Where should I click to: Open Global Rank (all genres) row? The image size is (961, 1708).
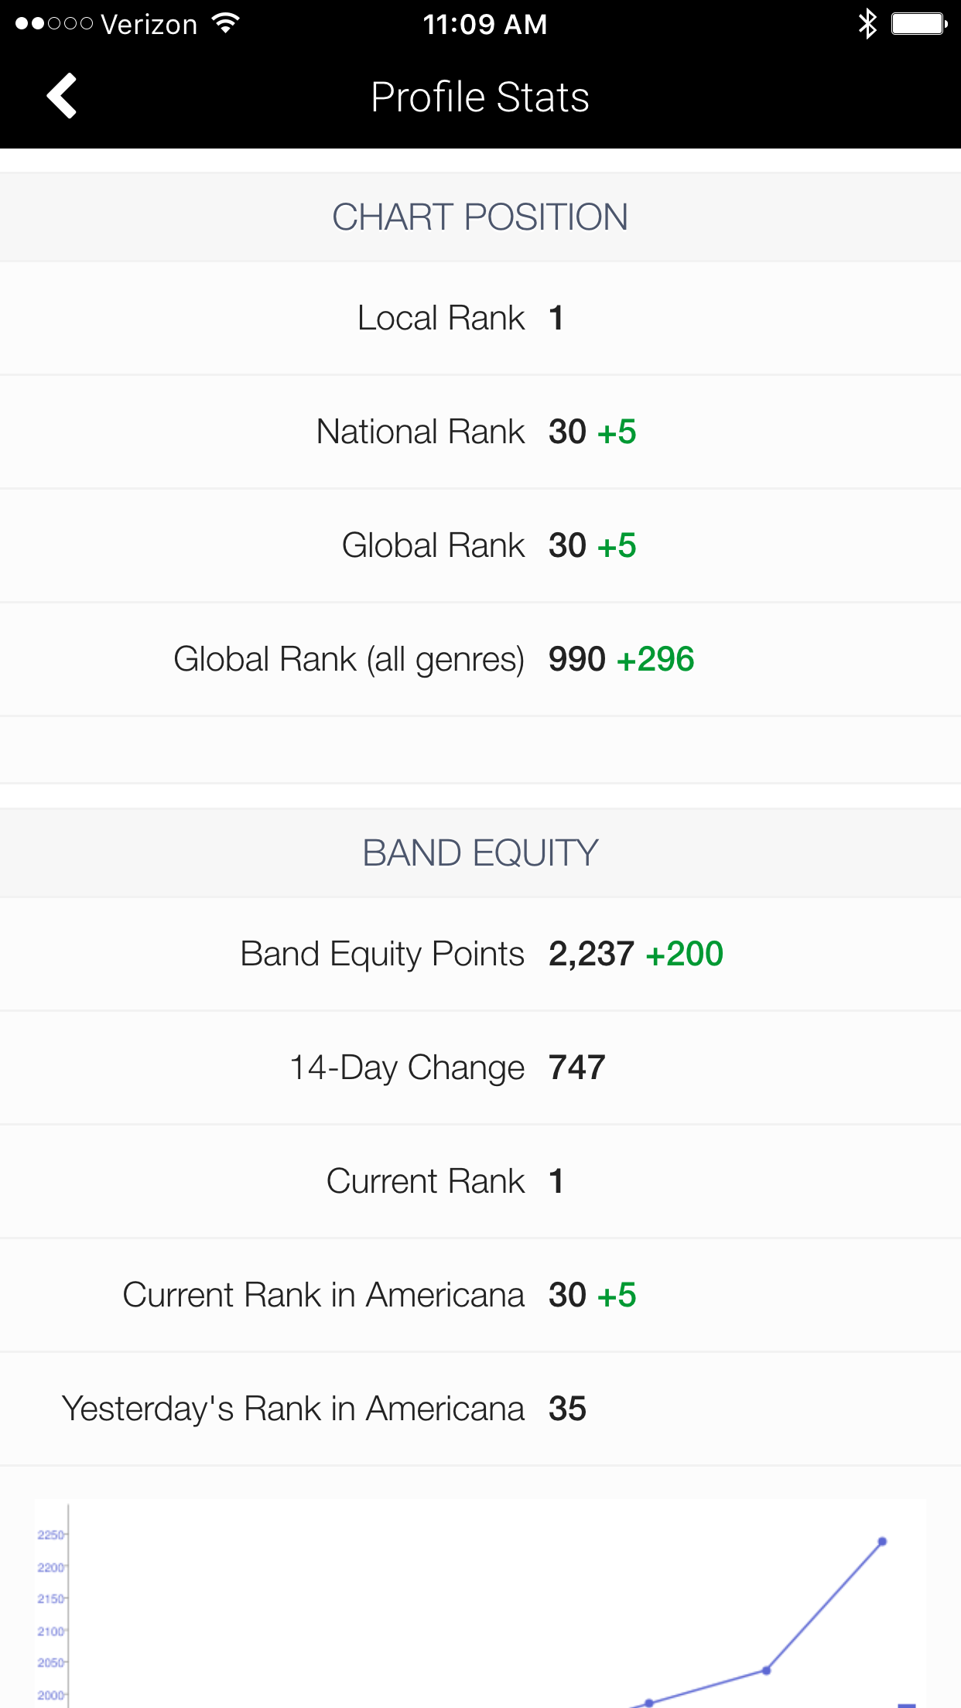[x=480, y=659]
